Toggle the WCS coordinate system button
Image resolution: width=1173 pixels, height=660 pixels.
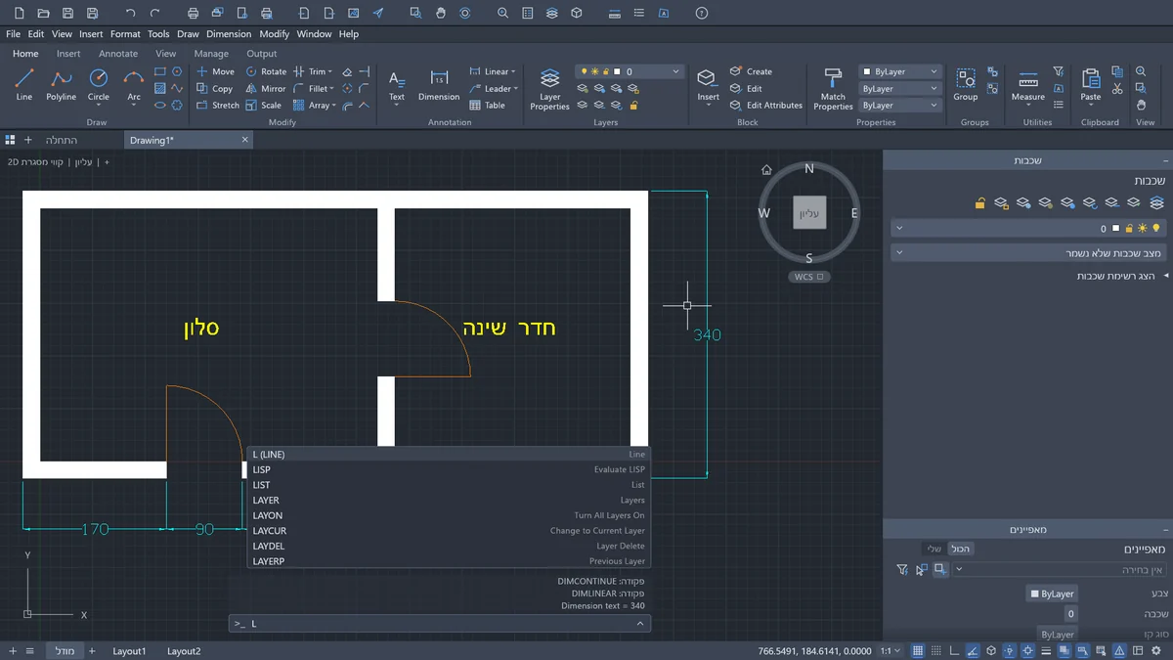click(808, 277)
